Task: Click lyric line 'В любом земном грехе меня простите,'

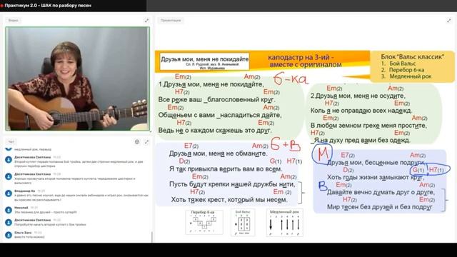Action: pos(368,126)
